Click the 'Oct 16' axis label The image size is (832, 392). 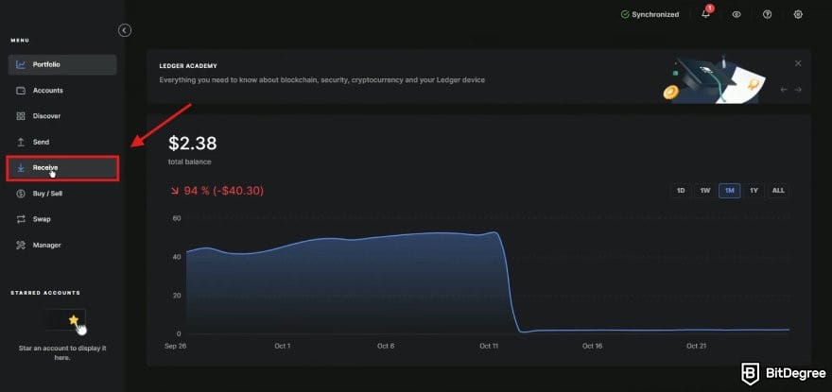(x=592, y=346)
